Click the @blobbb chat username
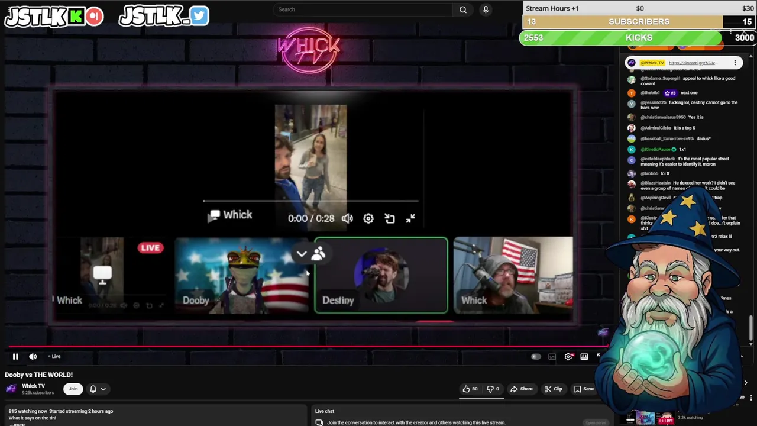The image size is (757, 426). (x=649, y=173)
